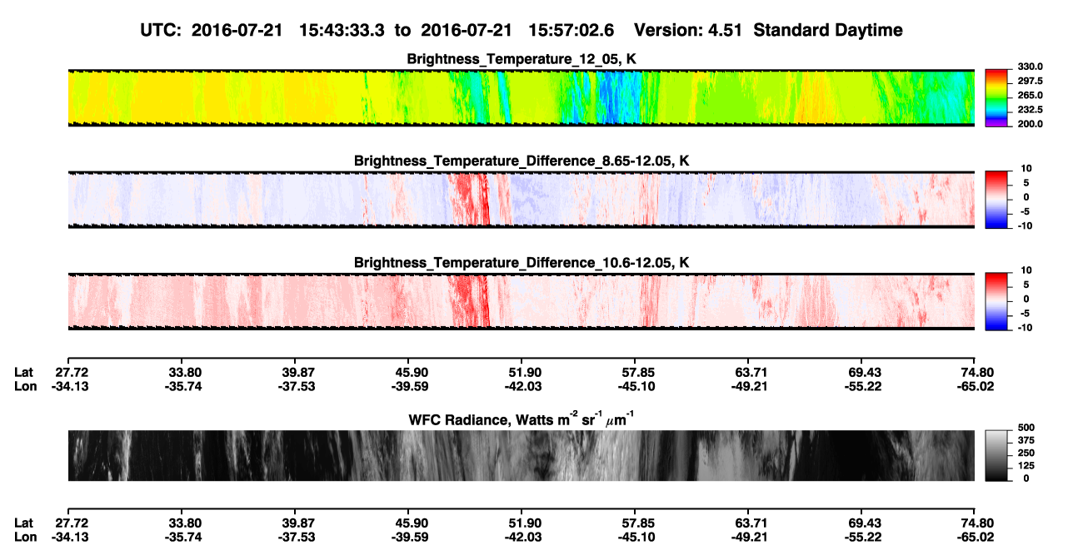
Task: Click the 'Lat' label below WFC Radiance
Action: tap(23, 523)
